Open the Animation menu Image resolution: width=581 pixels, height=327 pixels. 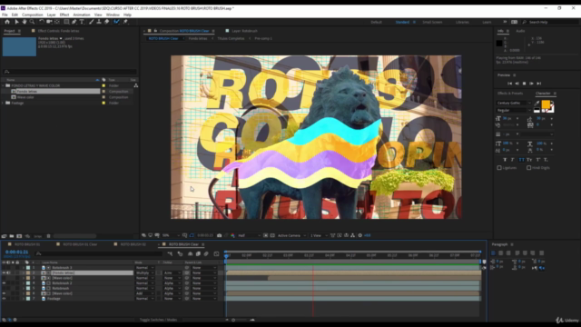(x=82, y=15)
